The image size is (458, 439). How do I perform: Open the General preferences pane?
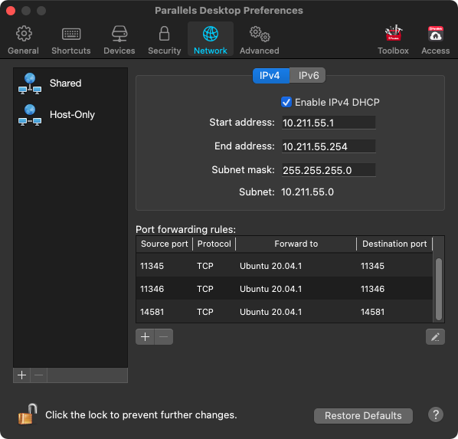24,40
